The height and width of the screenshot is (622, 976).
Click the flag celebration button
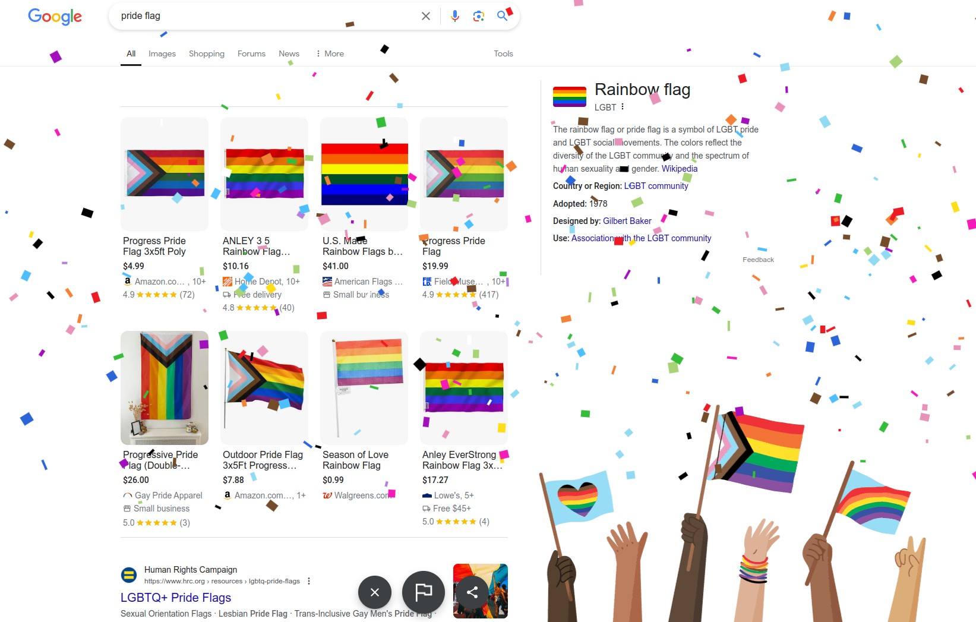pyautogui.click(x=424, y=592)
